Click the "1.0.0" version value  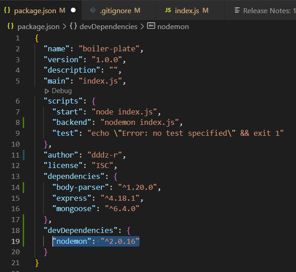click(x=107, y=60)
